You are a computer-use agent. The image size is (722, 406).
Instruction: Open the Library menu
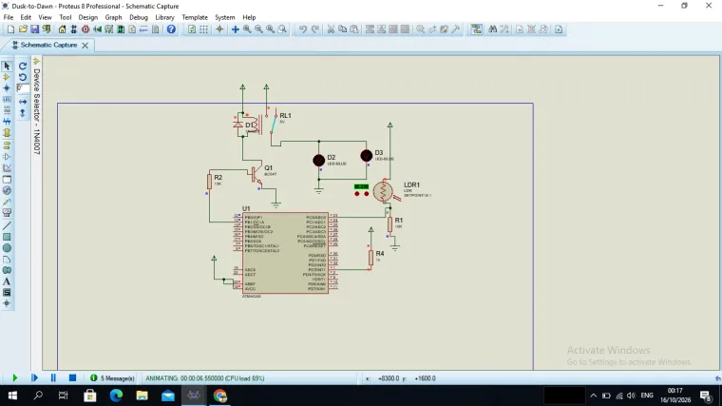tap(164, 17)
